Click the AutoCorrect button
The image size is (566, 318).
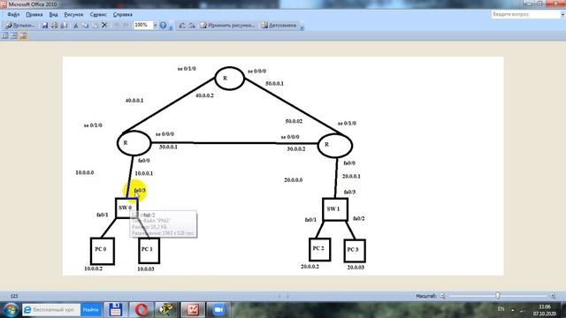pos(279,26)
